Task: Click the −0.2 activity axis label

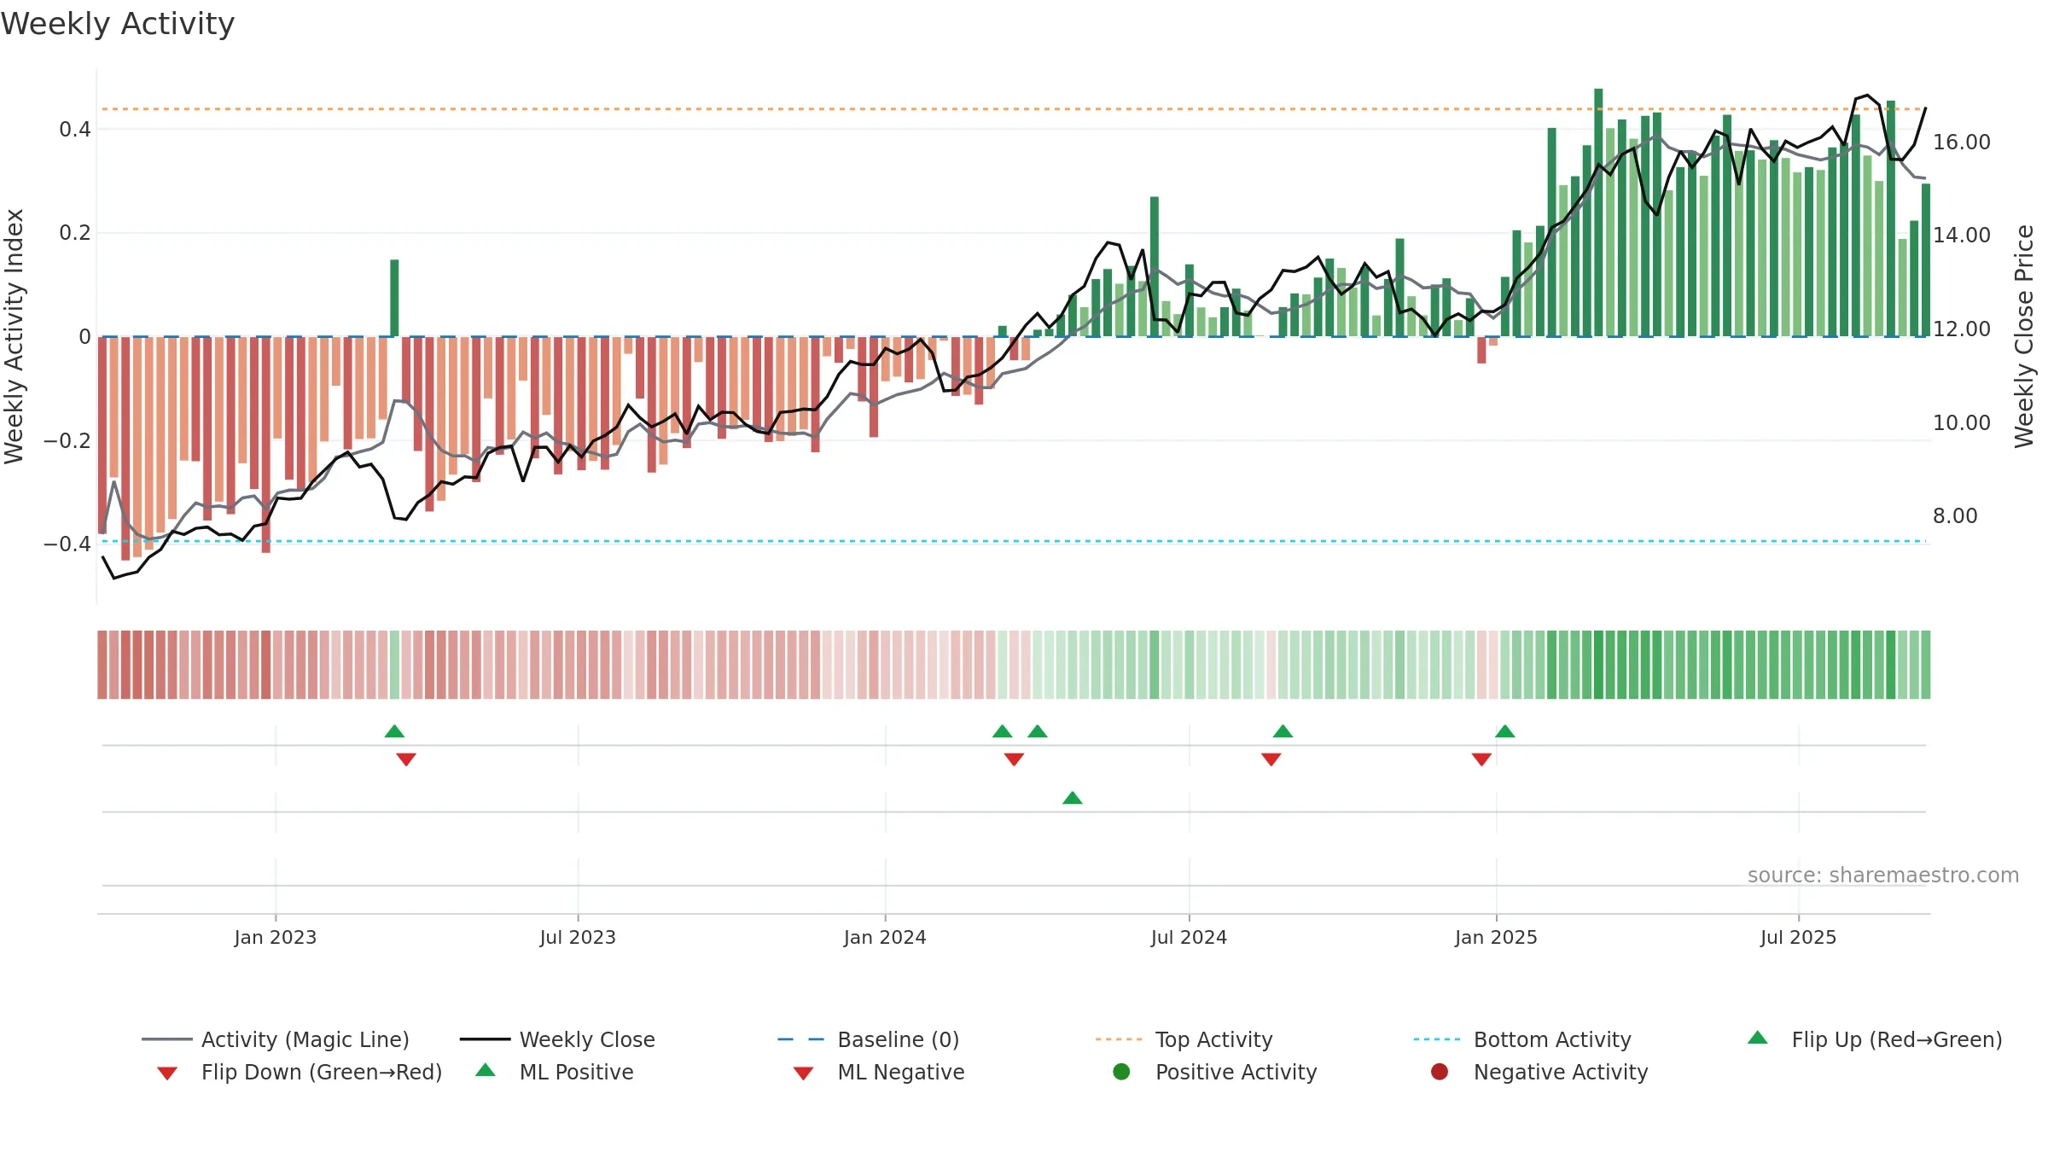Action: point(67,441)
